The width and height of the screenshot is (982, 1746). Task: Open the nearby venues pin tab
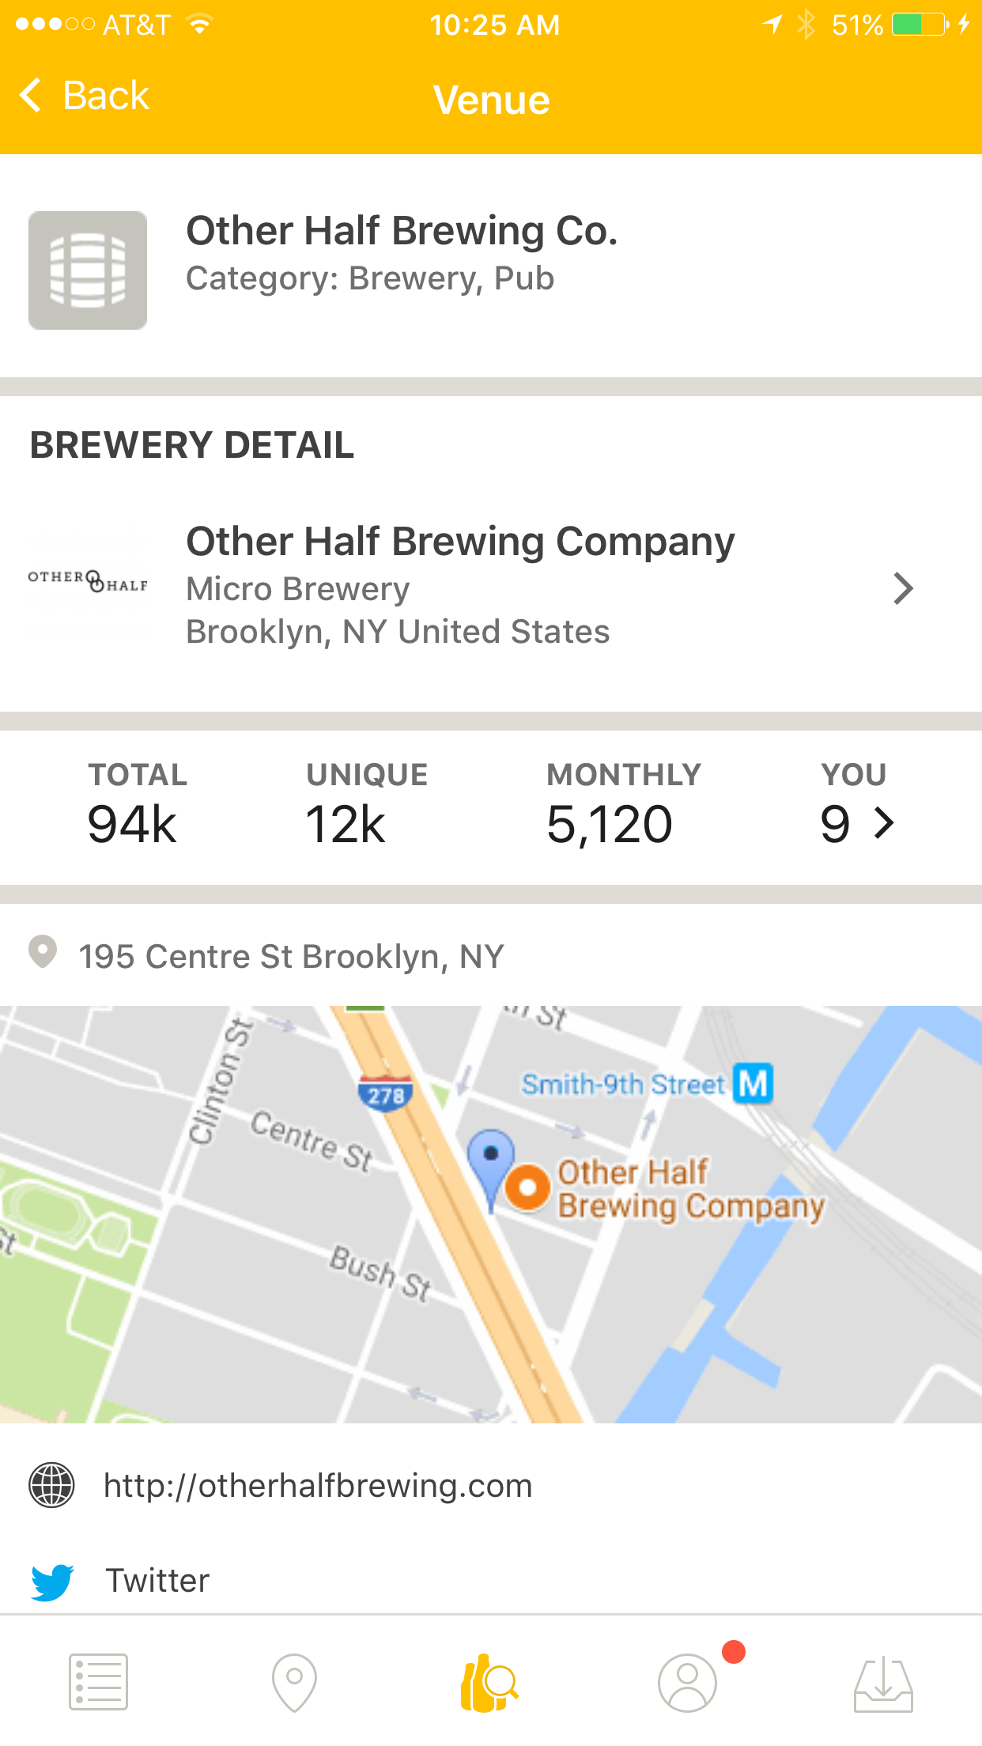294,1682
